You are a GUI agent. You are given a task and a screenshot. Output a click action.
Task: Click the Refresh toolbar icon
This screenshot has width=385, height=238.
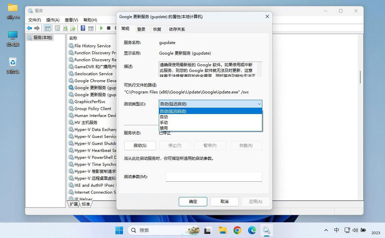coord(65,28)
